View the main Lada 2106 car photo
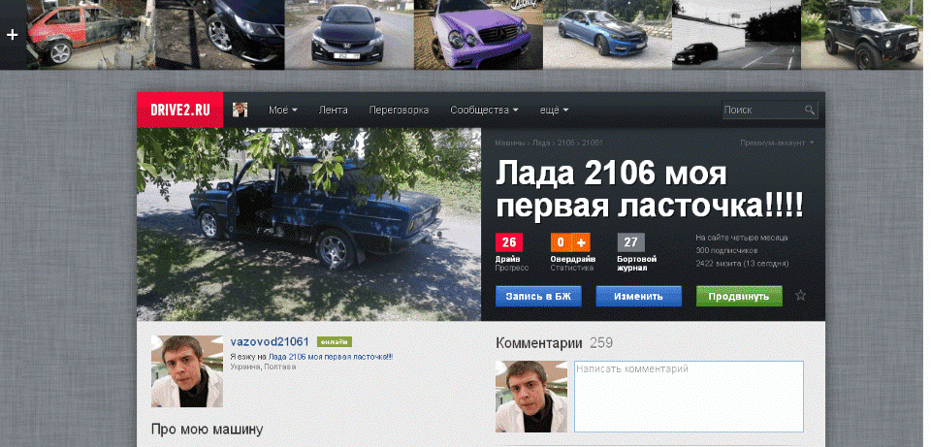This screenshot has width=931, height=447. click(x=308, y=224)
